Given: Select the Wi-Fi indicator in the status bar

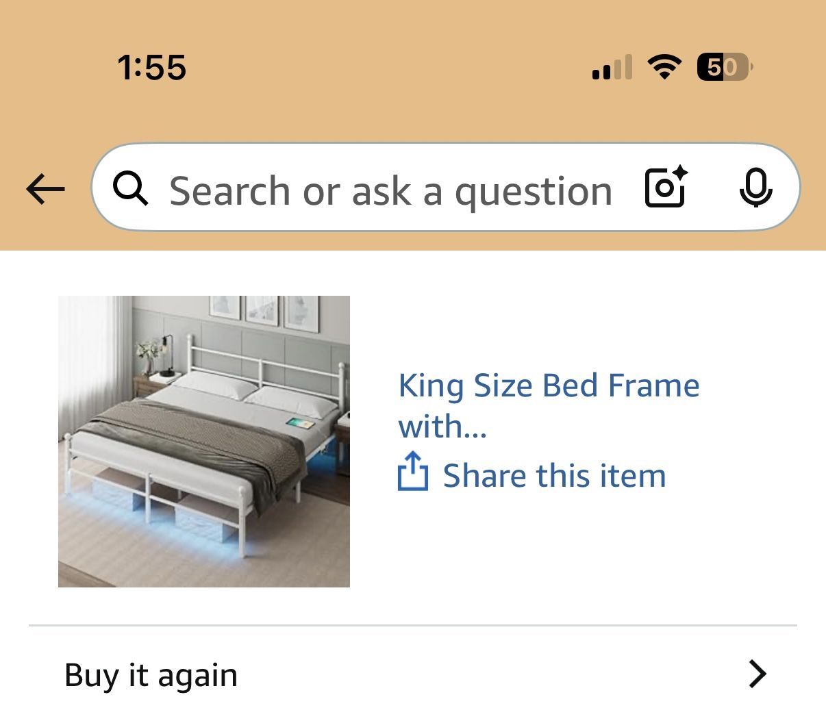Looking at the screenshot, I should pyautogui.click(x=663, y=66).
